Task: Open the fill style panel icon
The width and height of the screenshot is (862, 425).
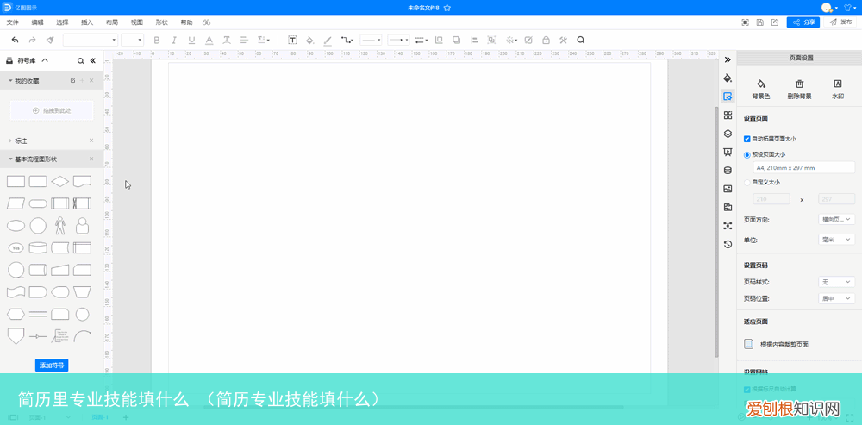Action: 728,78
